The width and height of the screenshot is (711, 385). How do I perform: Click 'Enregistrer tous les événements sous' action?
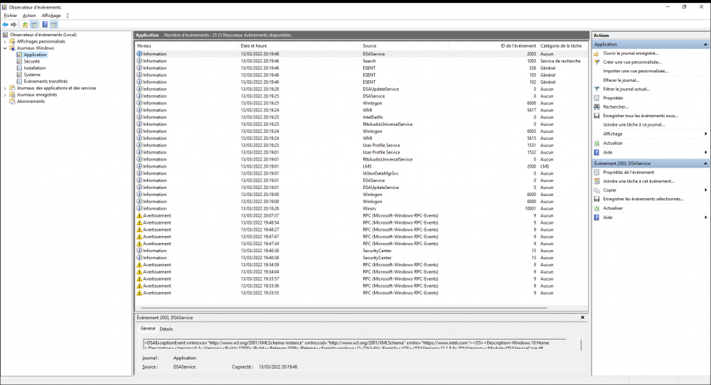641,116
